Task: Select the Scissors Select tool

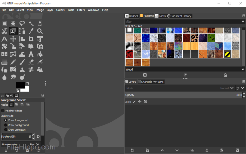Action: (4, 31)
